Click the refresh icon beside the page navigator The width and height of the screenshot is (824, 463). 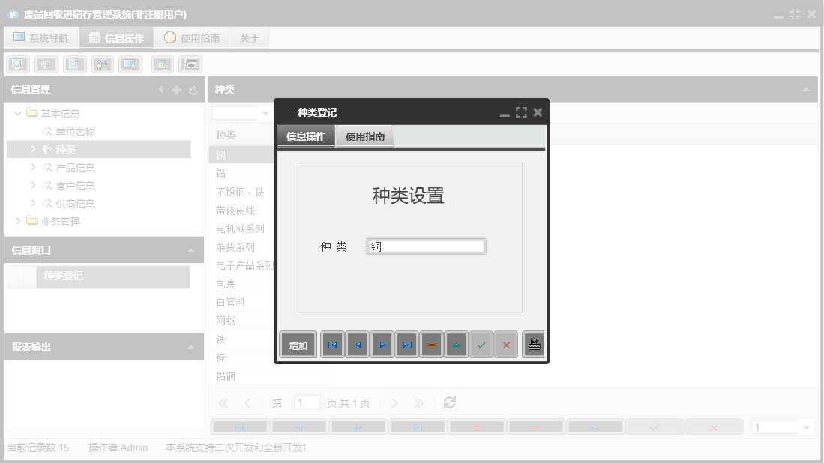click(449, 402)
